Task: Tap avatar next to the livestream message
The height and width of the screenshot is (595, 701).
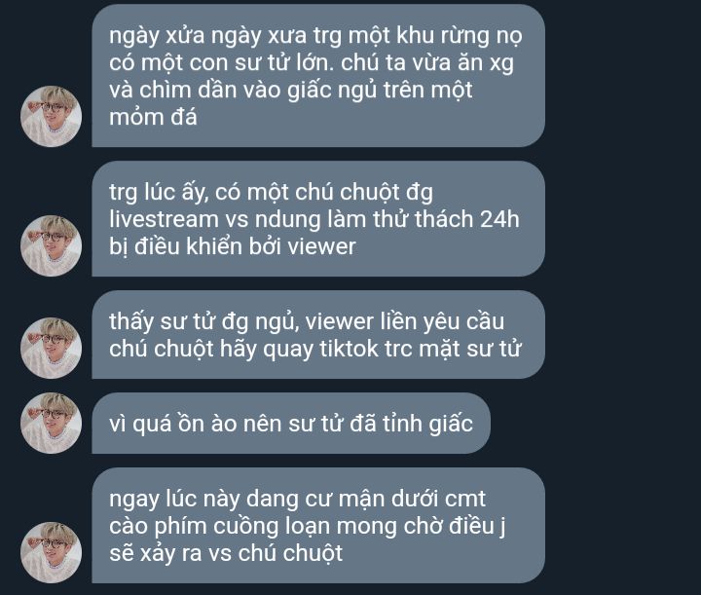Action: pos(51,245)
